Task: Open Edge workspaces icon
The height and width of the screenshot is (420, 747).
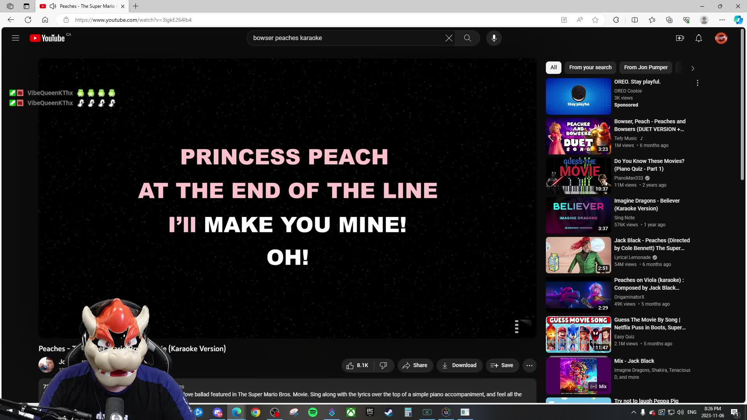Action: pos(10,6)
